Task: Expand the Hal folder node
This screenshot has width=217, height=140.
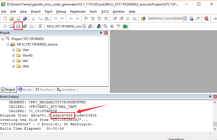Action: pyautogui.click(x=14, y=61)
